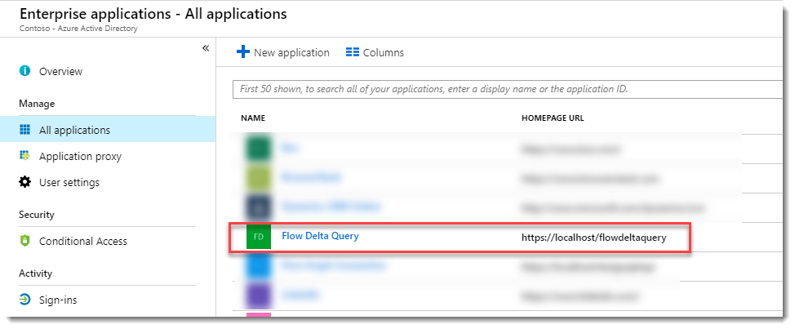Open the Overview page
This screenshot has height=329, width=795.
pyautogui.click(x=60, y=72)
